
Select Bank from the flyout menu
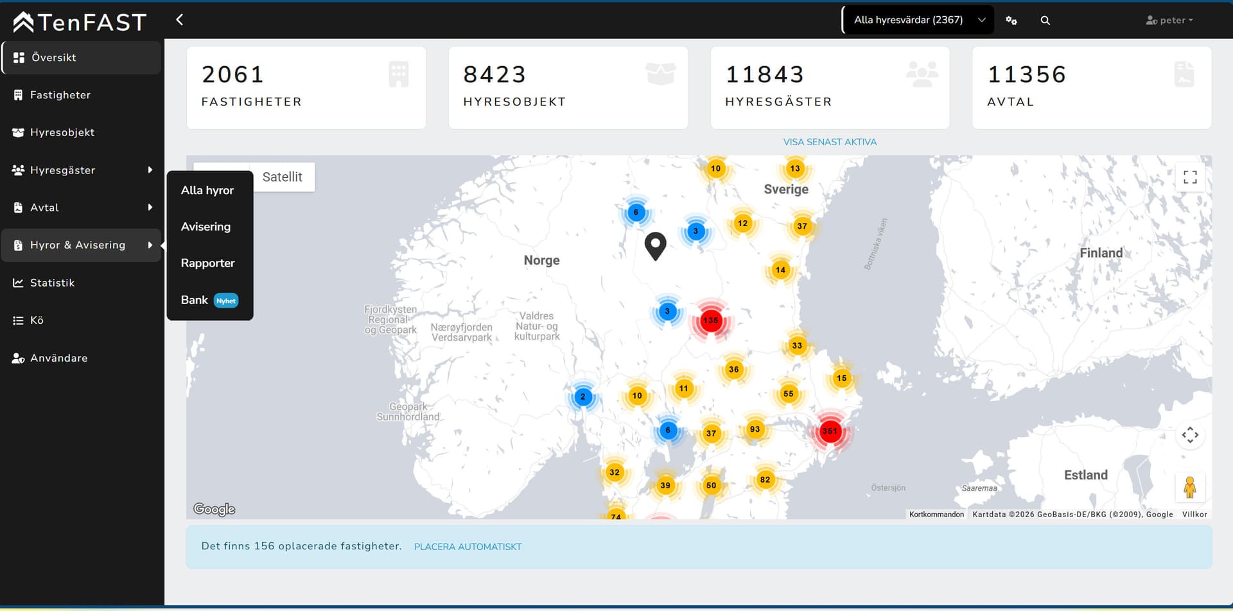(x=209, y=300)
